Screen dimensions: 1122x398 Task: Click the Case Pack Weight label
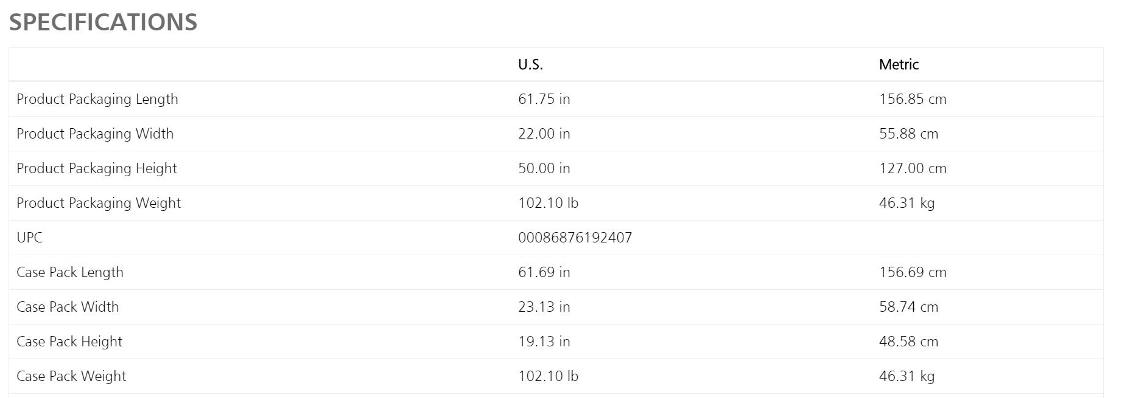click(71, 376)
